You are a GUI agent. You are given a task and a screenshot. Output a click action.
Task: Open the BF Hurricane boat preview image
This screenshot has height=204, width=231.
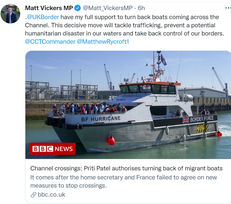(128, 105)
